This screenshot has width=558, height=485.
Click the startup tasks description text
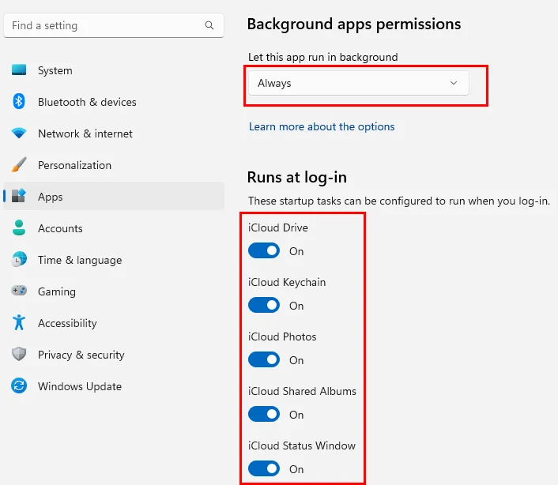tap(399, 201)
